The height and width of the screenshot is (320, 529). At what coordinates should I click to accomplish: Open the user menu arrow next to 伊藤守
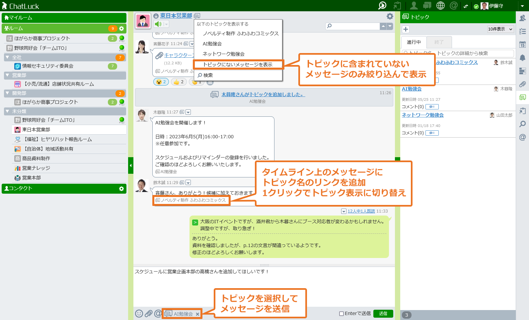pos(522,6)
